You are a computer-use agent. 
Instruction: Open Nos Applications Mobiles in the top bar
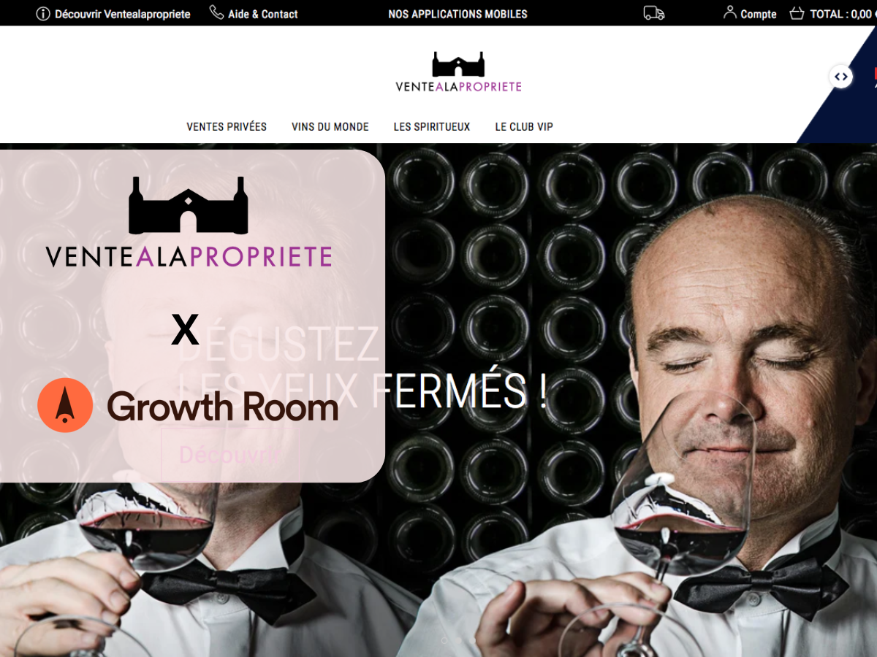(x=458, y=14)
